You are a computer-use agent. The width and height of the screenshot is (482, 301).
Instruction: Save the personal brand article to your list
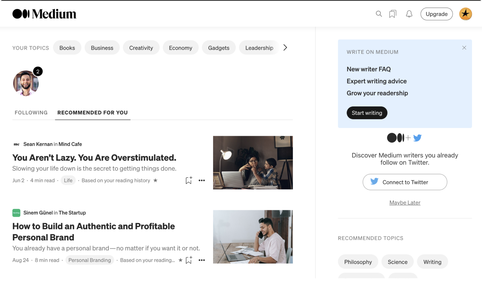click(189, 260)
